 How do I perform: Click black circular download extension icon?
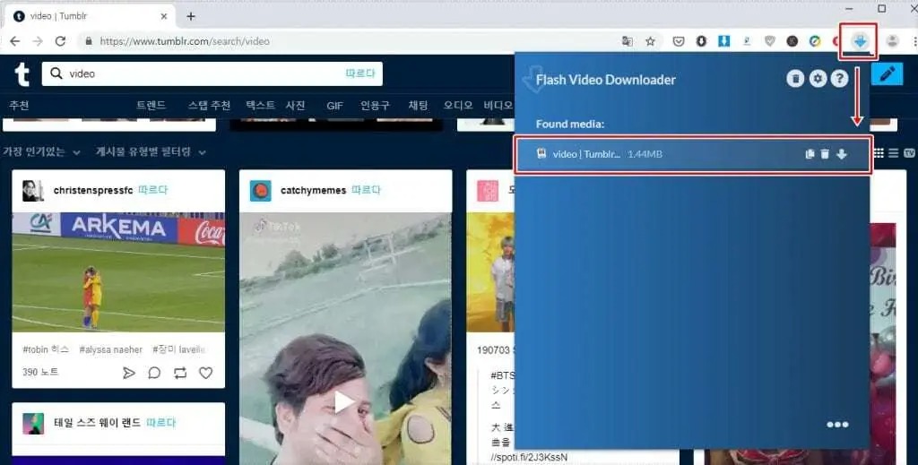(x=701, y=41)
